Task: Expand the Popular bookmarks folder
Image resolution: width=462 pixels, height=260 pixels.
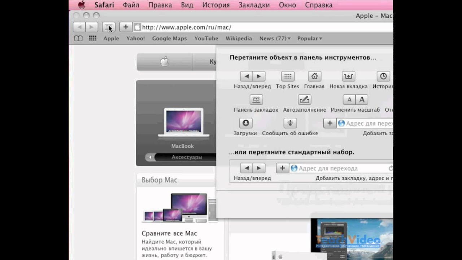Action: [x=310, y=38]
